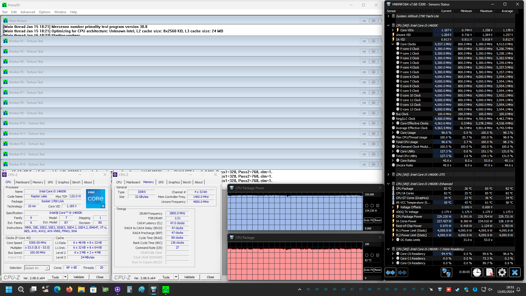Image resolution: width=526 pixels, height=296 pixels.
Task: Edit 250.000 max field in CPU Package Power graph
Action: click(372, 195)
